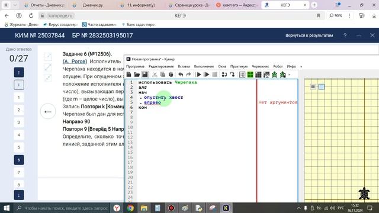Screen dimensions: 379x213
Task: Open Yandex Browser from the taskbar
Action: tap(117, 208)
